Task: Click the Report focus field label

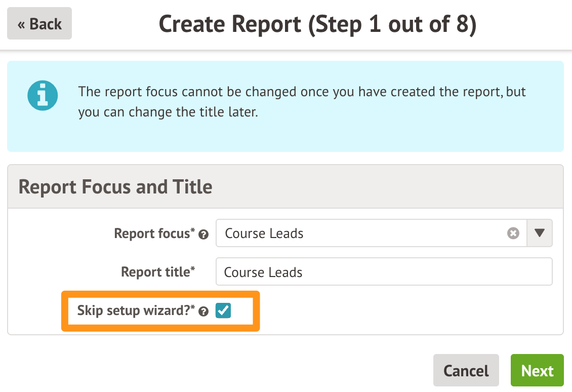Action: (152, 233)
